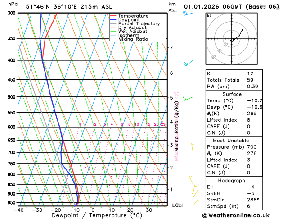Click the -40 temperature axis label
The height and width of the screenshot is (219, 283).
click(18, 210)
